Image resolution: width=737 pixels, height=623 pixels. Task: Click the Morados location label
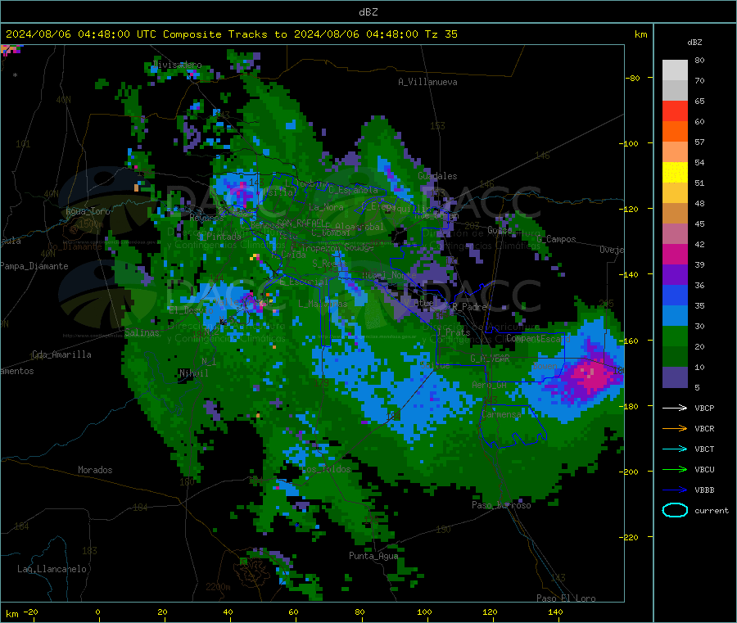coord(95,470)
